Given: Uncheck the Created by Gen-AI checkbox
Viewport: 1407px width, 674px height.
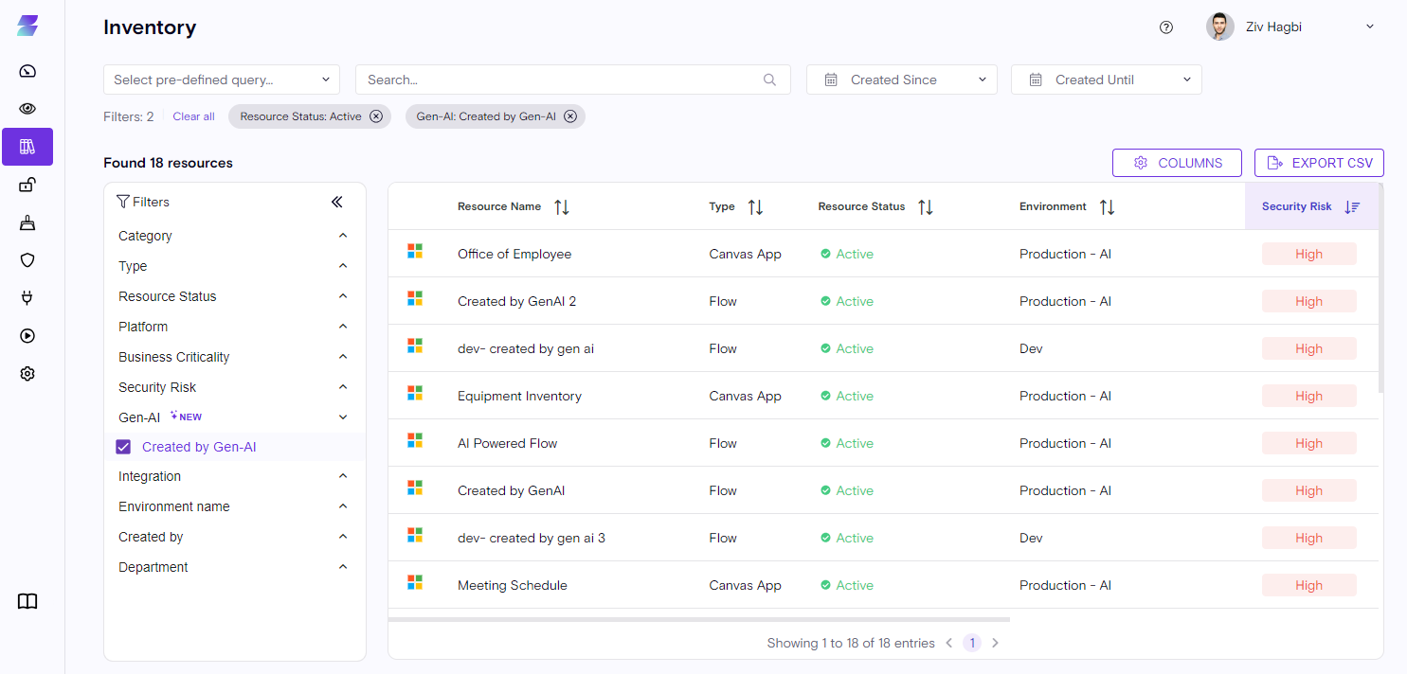Looking at the screenshot, I should click(123, 447).
